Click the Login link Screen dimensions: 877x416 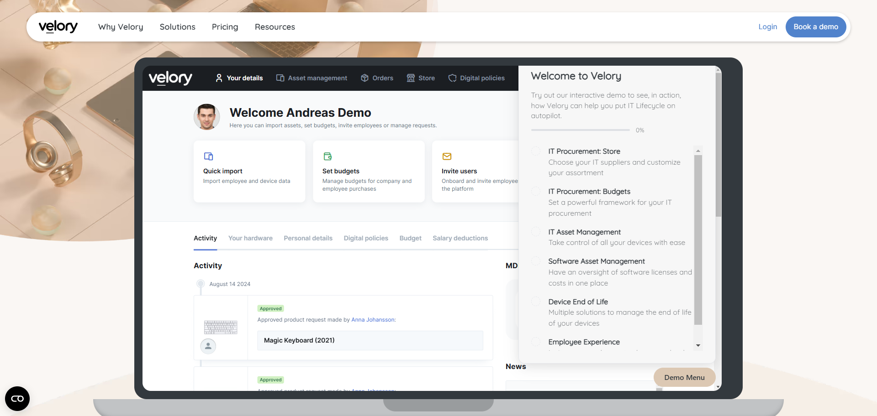coord(768,27)
